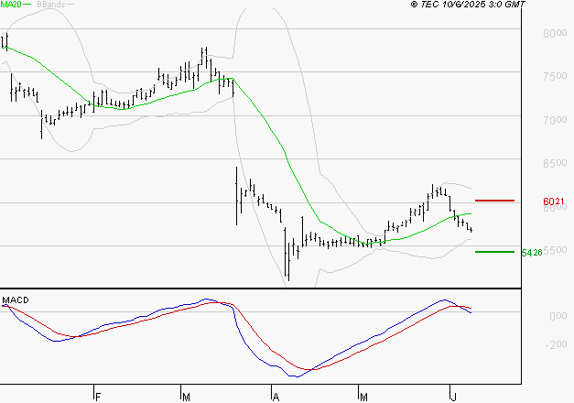
Task: Click the J month marker on time axis
Action: 453,397
